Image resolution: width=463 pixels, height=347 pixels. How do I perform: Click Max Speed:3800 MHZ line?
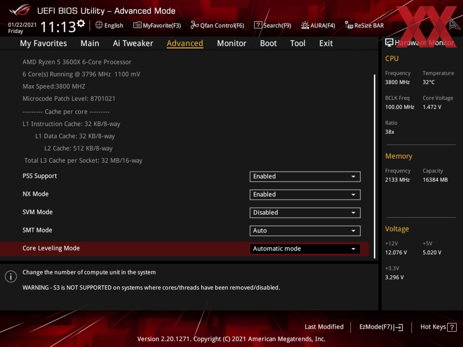(54, 86)
